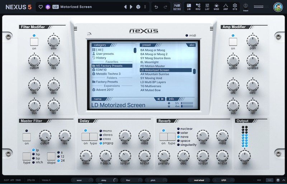Select the cross delay mode

coord(105,139)
